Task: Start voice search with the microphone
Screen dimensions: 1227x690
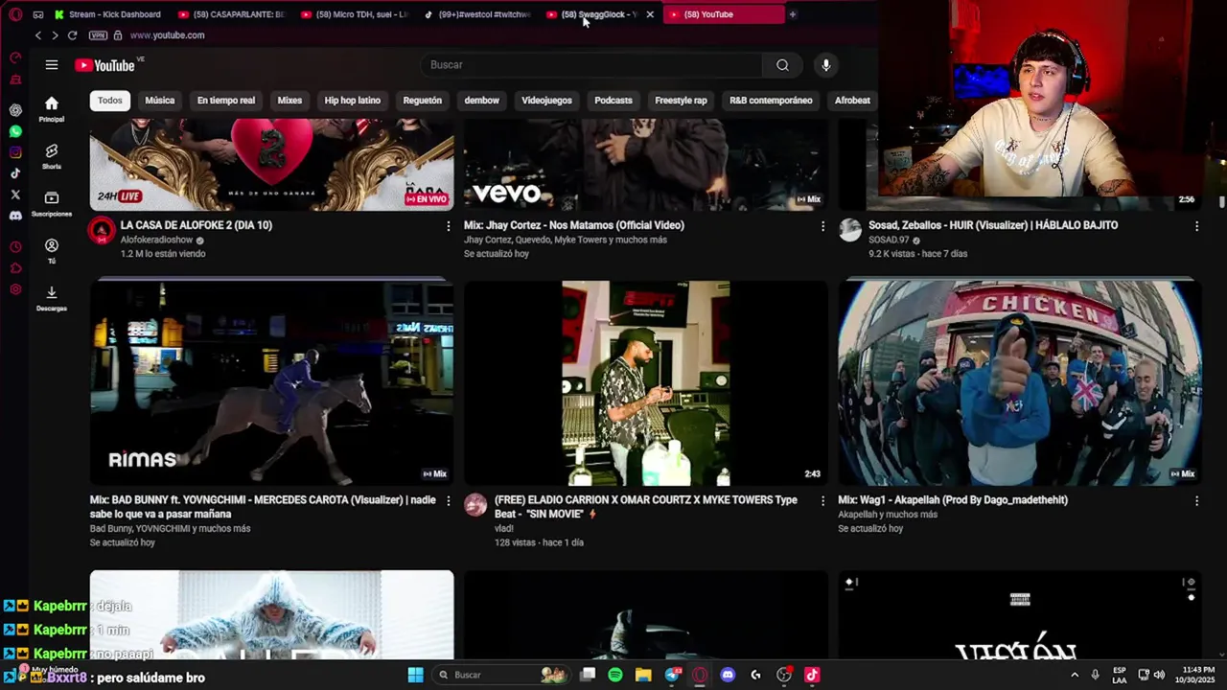Action: pyautogui.click(x=825, y=65)
